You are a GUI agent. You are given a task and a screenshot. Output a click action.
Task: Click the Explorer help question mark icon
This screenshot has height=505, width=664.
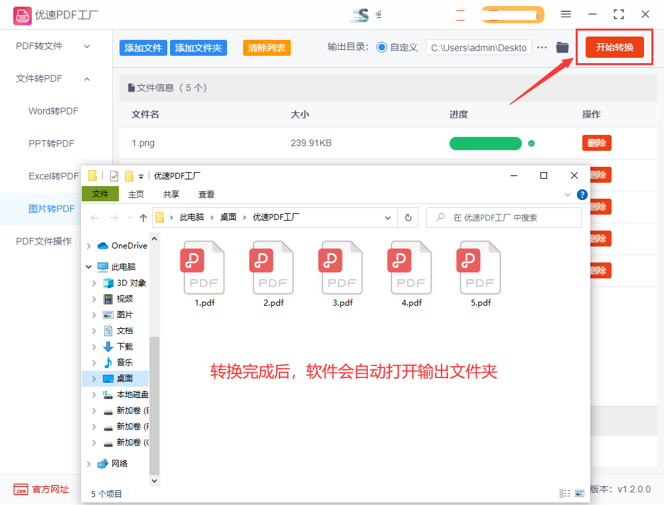582,195
